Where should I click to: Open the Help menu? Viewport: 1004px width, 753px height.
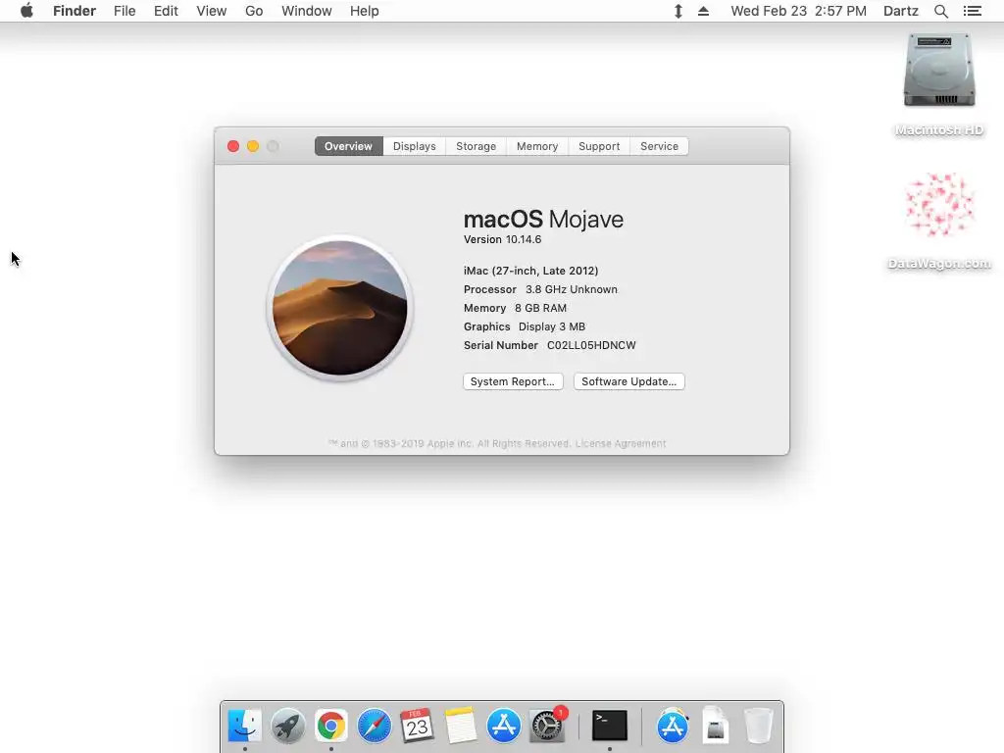coord(365,11)
